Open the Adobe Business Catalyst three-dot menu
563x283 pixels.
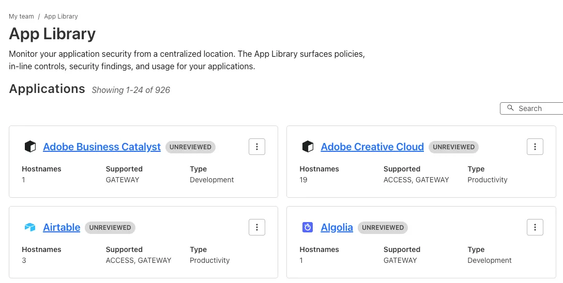point(257,147)
